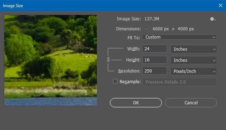Toggle the constrain proportions chain link
The image size is (226, 130).
[108, 60]
